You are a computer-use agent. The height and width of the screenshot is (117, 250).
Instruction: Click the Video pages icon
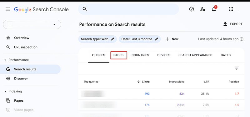click(x=8, y=110)
